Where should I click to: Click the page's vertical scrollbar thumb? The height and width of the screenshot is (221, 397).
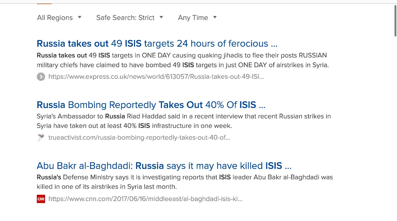coord(395,21)
